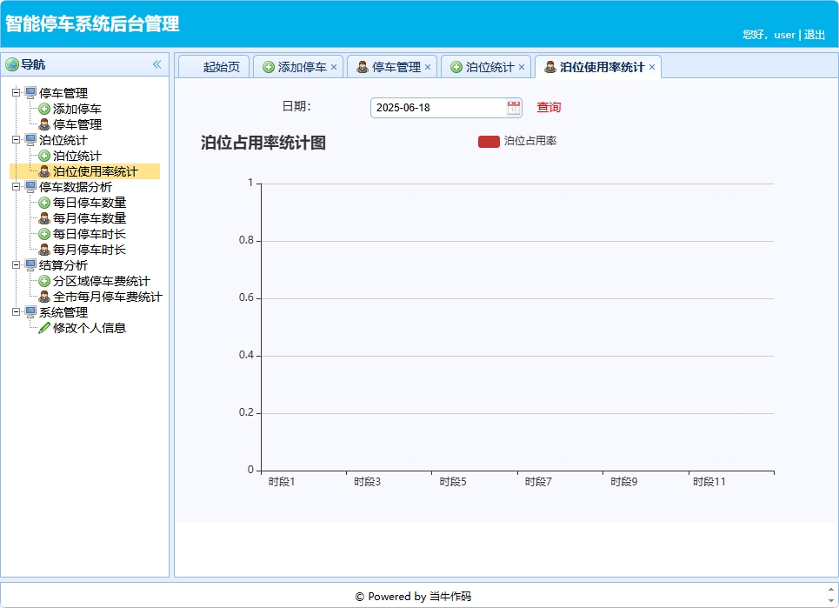Click the plus icon beside 分区域停车费统计
The height and width of the screenshot is (608, 839).
tap(43, 281)
